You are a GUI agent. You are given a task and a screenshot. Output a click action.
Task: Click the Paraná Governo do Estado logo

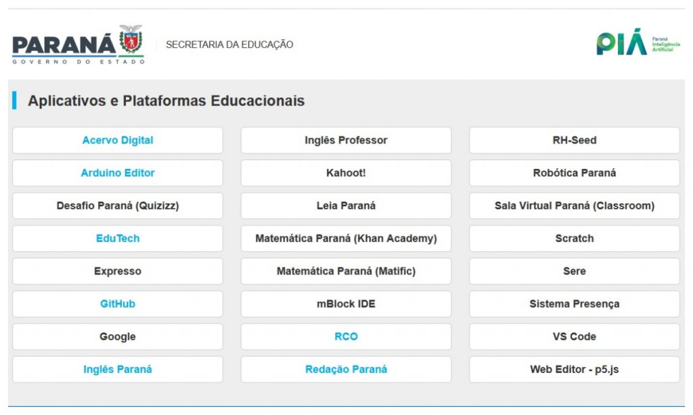click(x=78, y=45)
